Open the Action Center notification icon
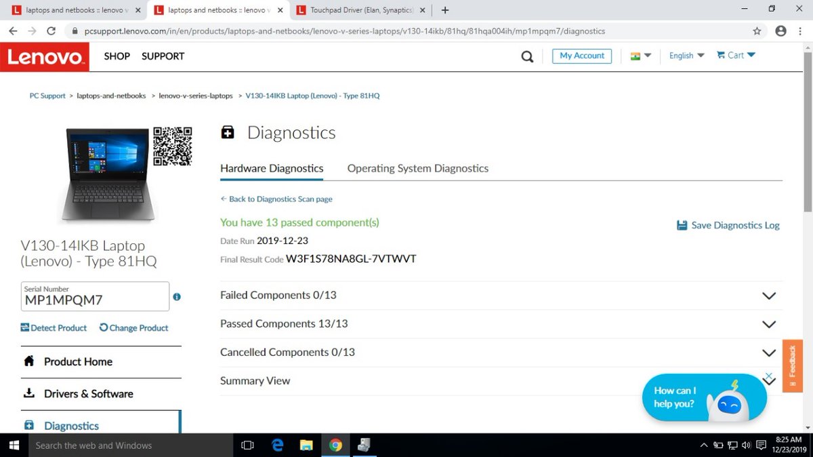Viewport: 813px width, 457px height. tap(760, 445)
